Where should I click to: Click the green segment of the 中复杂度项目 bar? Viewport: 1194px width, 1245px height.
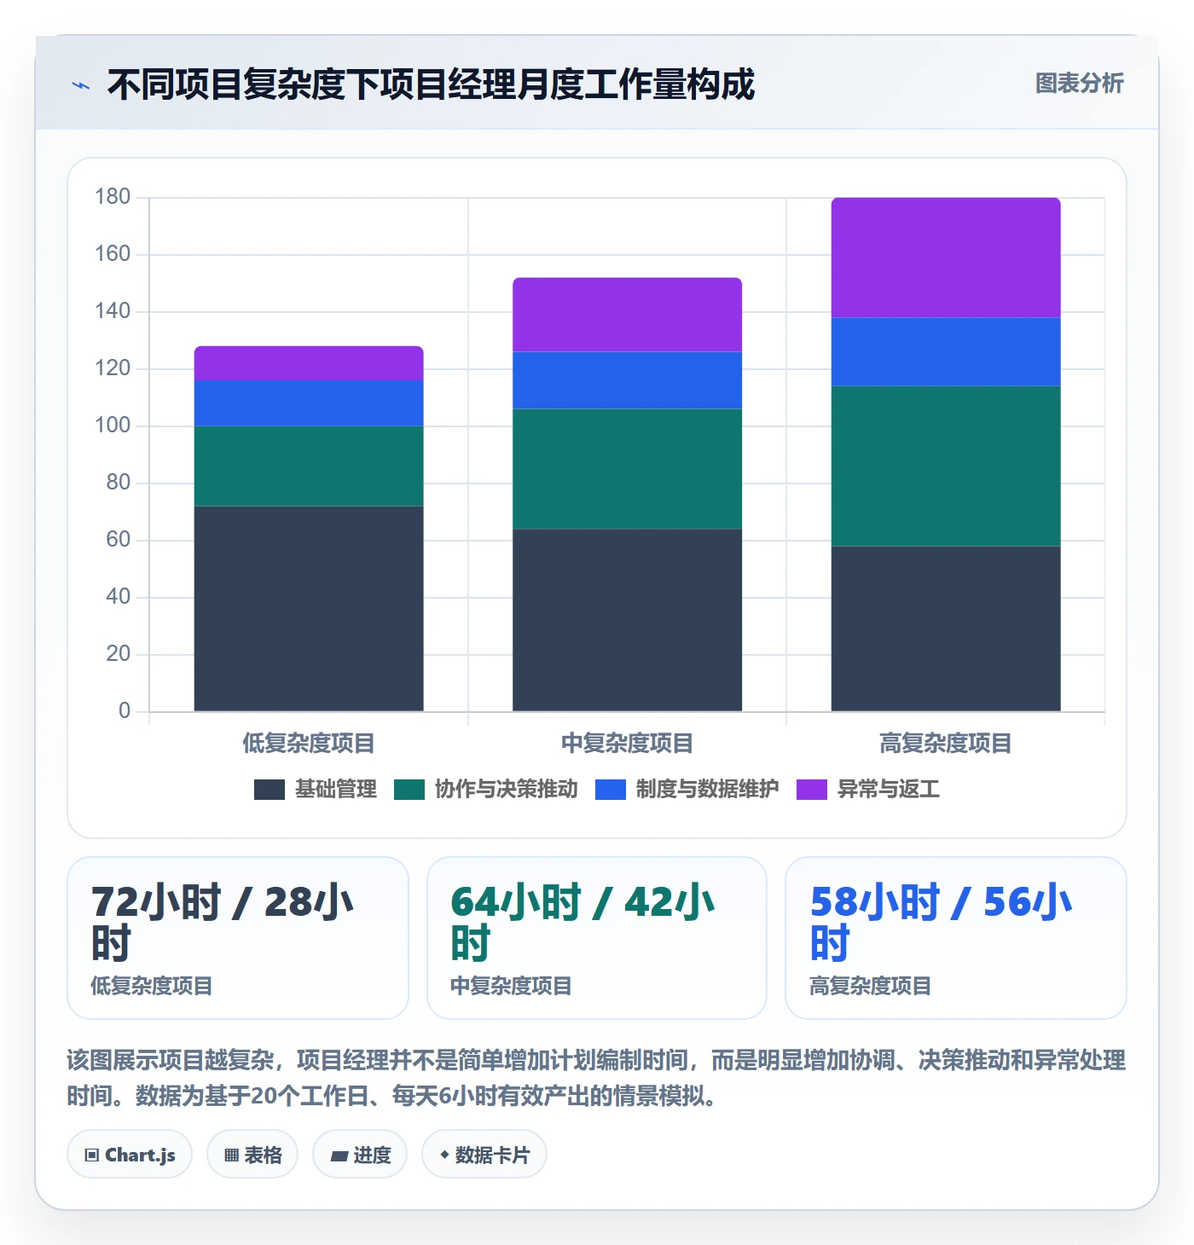click(x=627, y=469)
